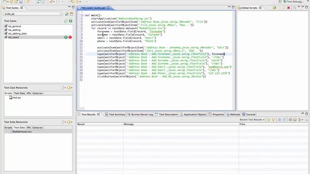Select the Global Scripts view tab
Screen dimensions: 310x174
pos(249,8)
